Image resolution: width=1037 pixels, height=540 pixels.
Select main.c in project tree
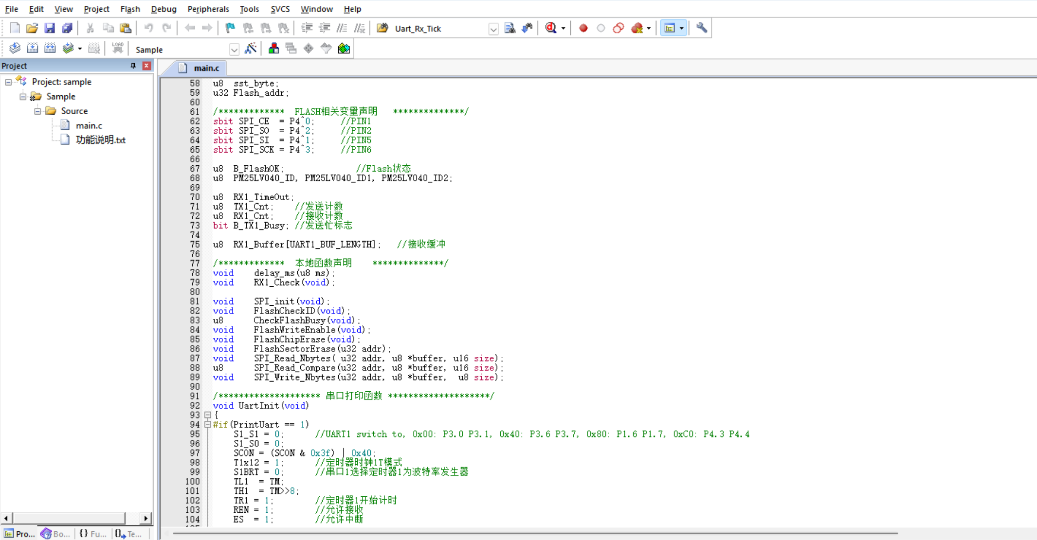89,125
